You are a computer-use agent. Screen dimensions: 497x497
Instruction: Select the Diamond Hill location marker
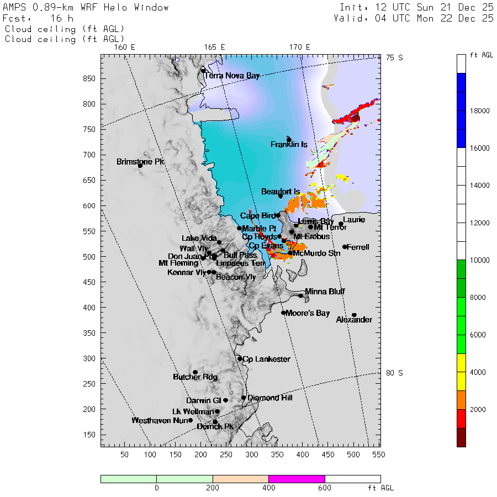tap(244, 398)
